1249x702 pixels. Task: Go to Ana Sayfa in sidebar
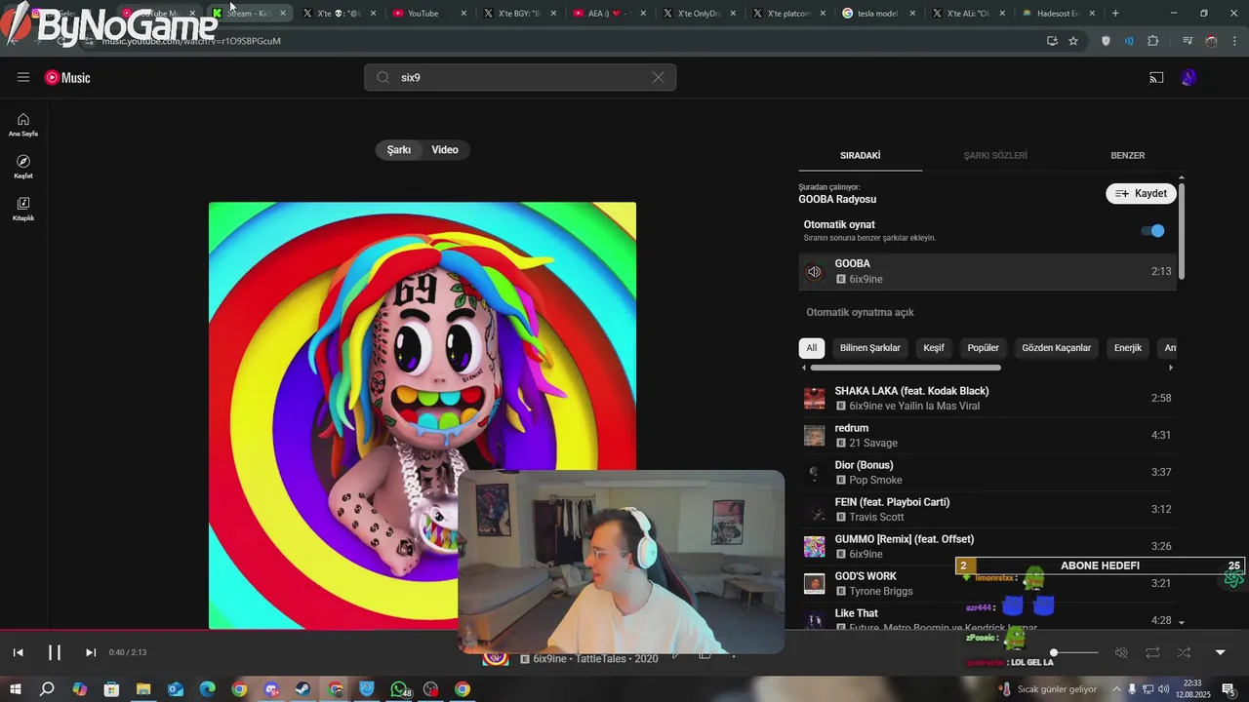click(23, 125)
